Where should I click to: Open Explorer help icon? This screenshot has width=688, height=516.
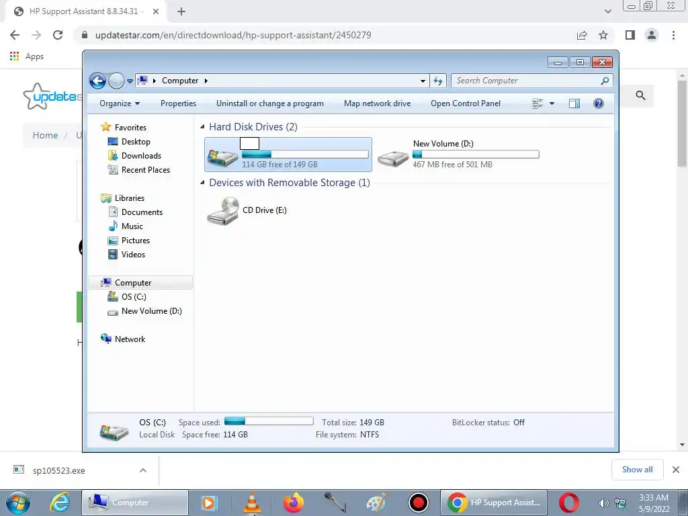[x=599, y=103]
